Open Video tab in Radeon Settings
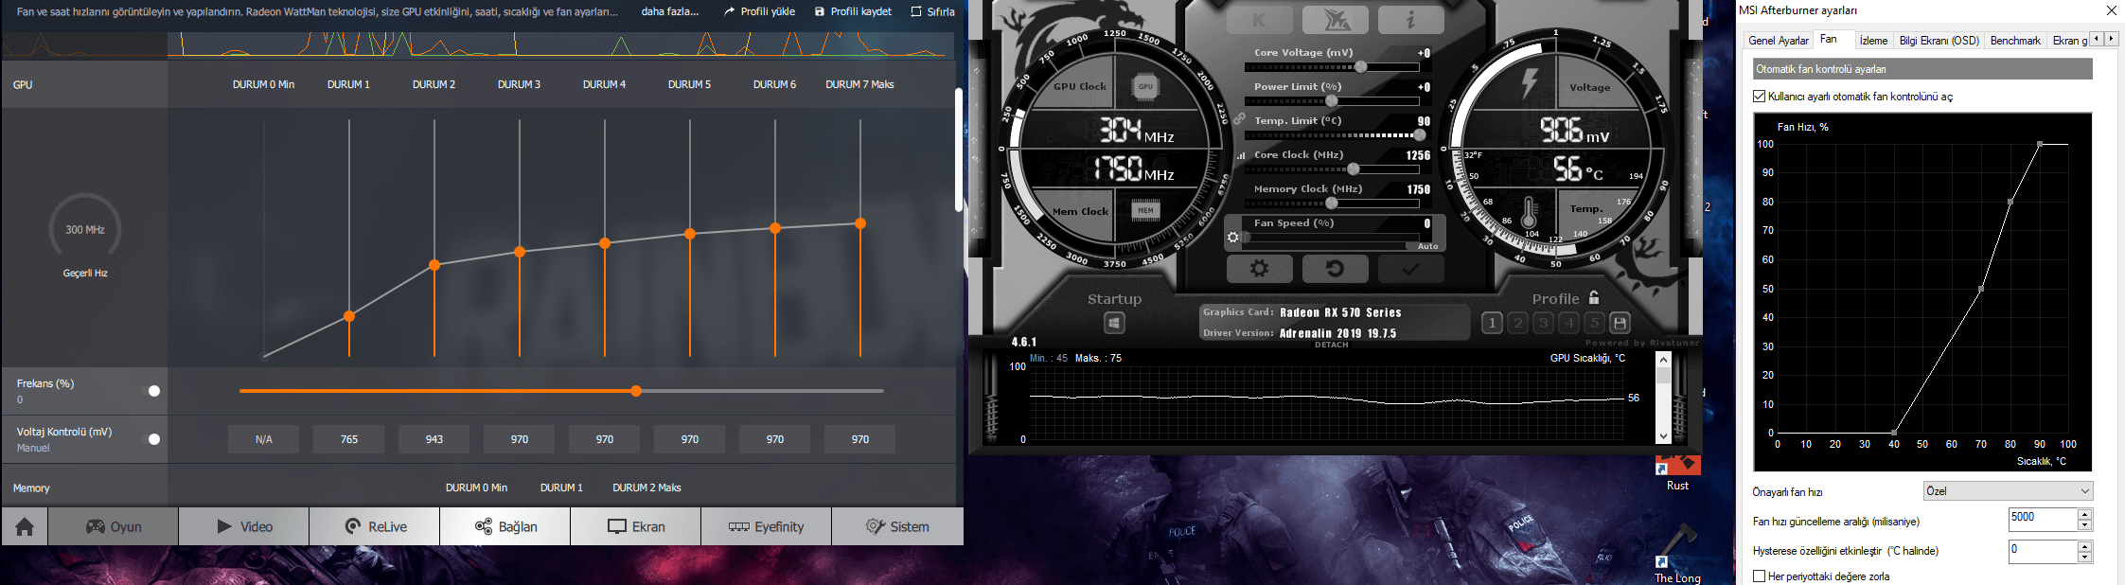This screenshot has height=585, width=2125. click(x=244, y=526)
